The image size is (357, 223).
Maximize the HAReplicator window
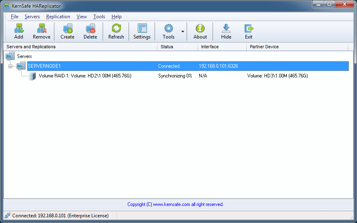point(329,4)
